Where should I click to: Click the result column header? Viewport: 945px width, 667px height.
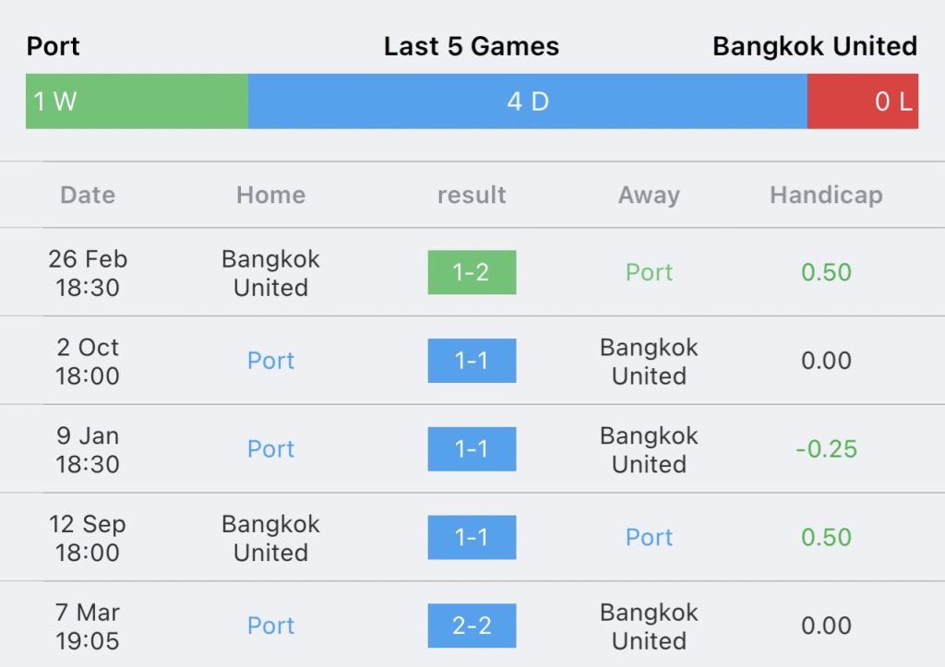472,196
